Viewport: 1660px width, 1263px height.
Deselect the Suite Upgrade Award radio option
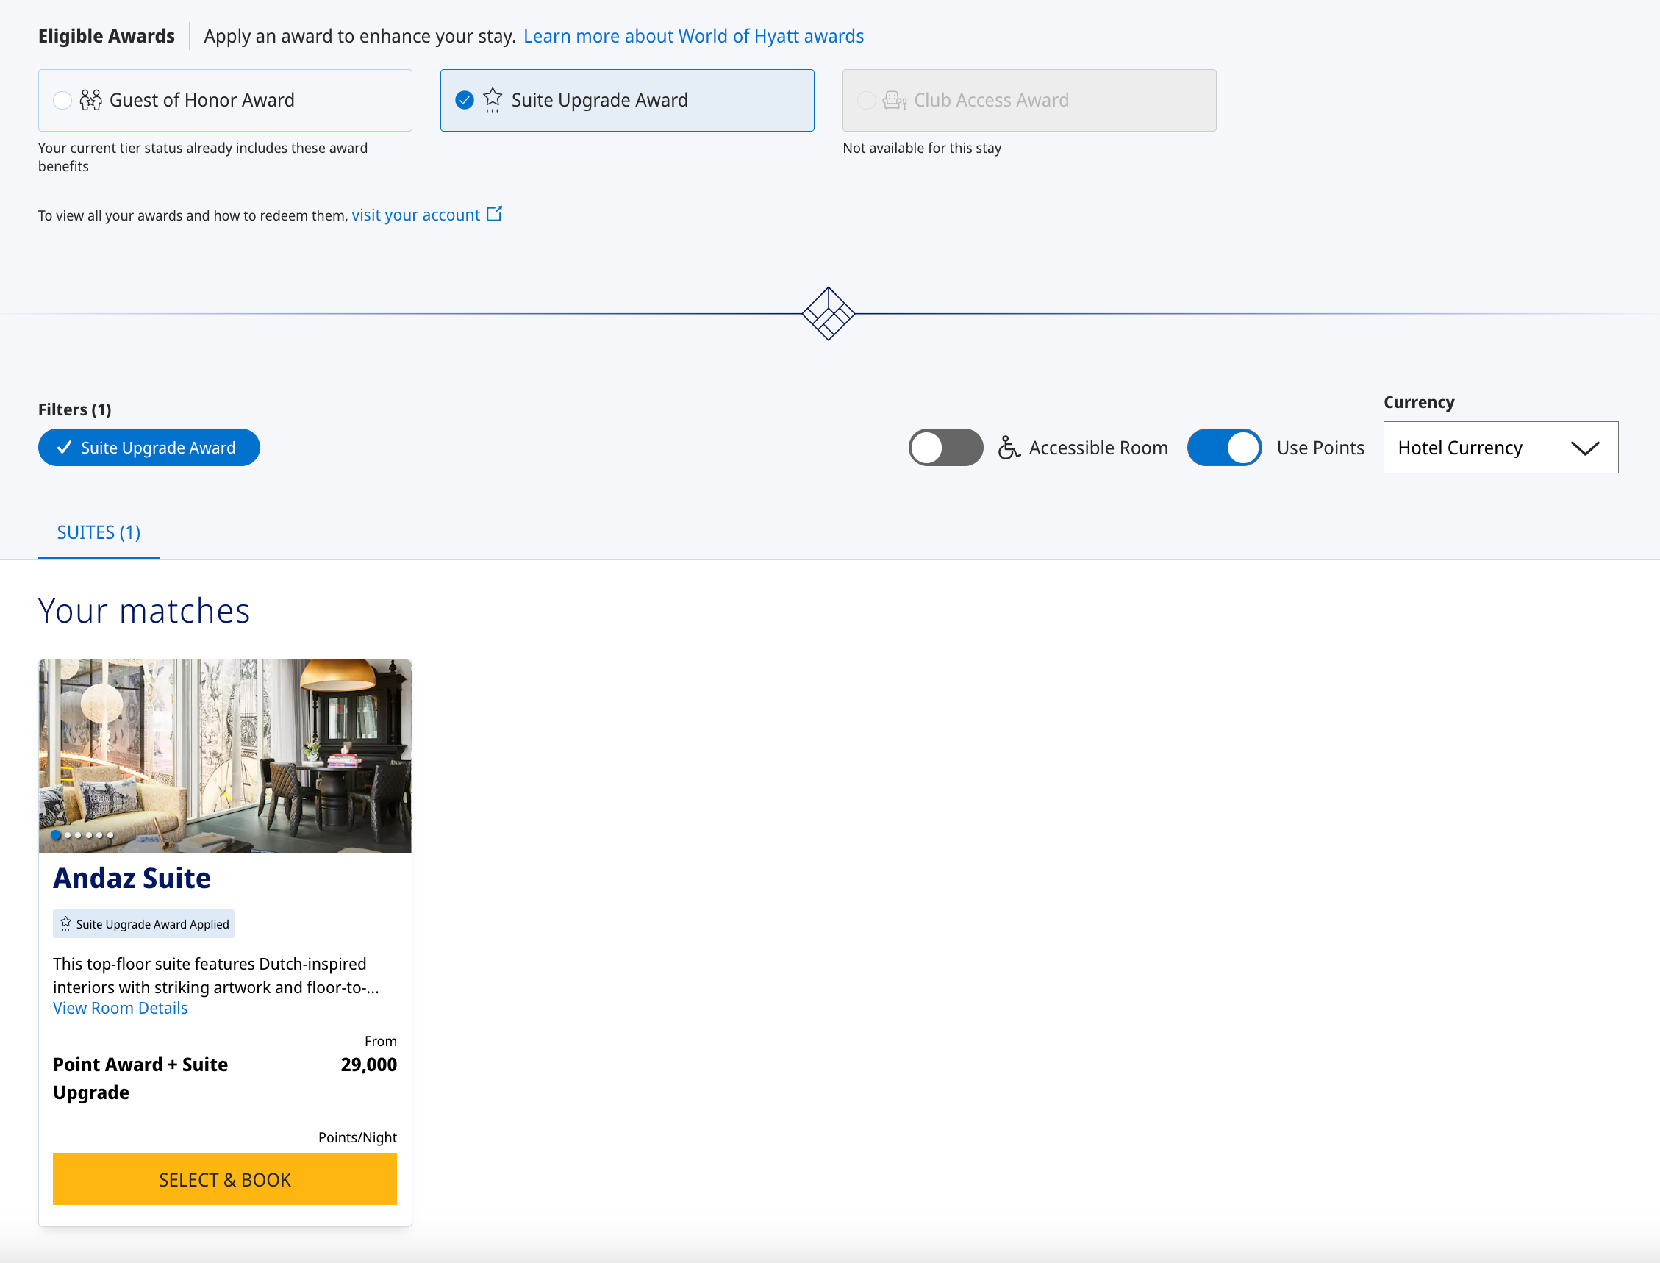[x=465, y=100]
